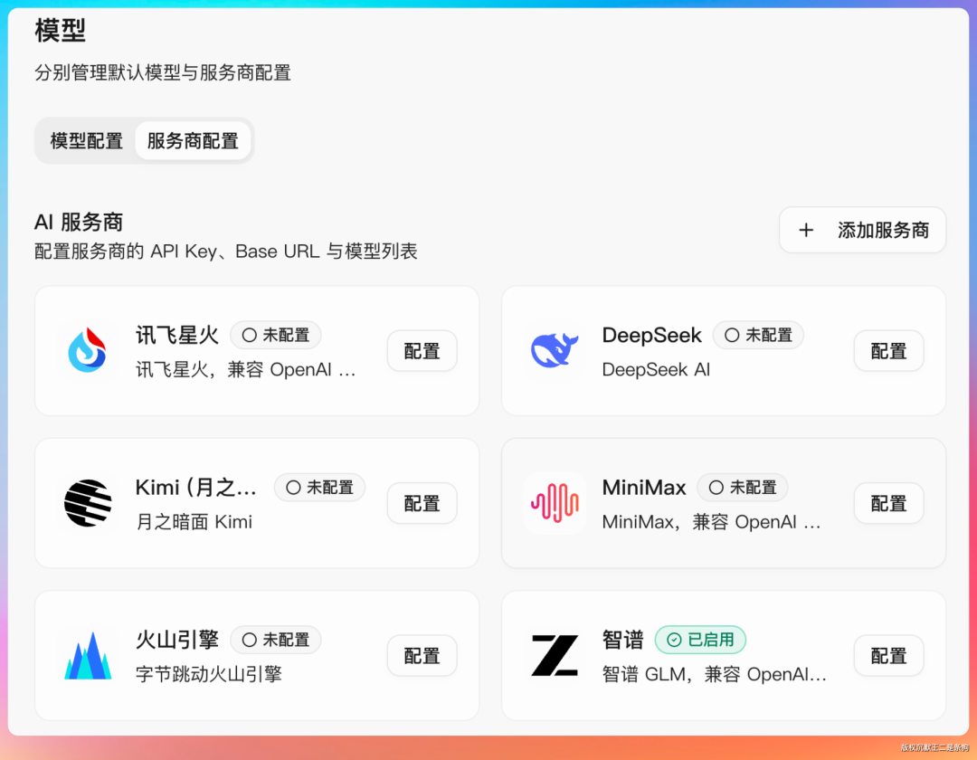This screenshot has height=760, width=977.
Task: Click 未配置 status badge of Kimi
Action: point(319,488)
